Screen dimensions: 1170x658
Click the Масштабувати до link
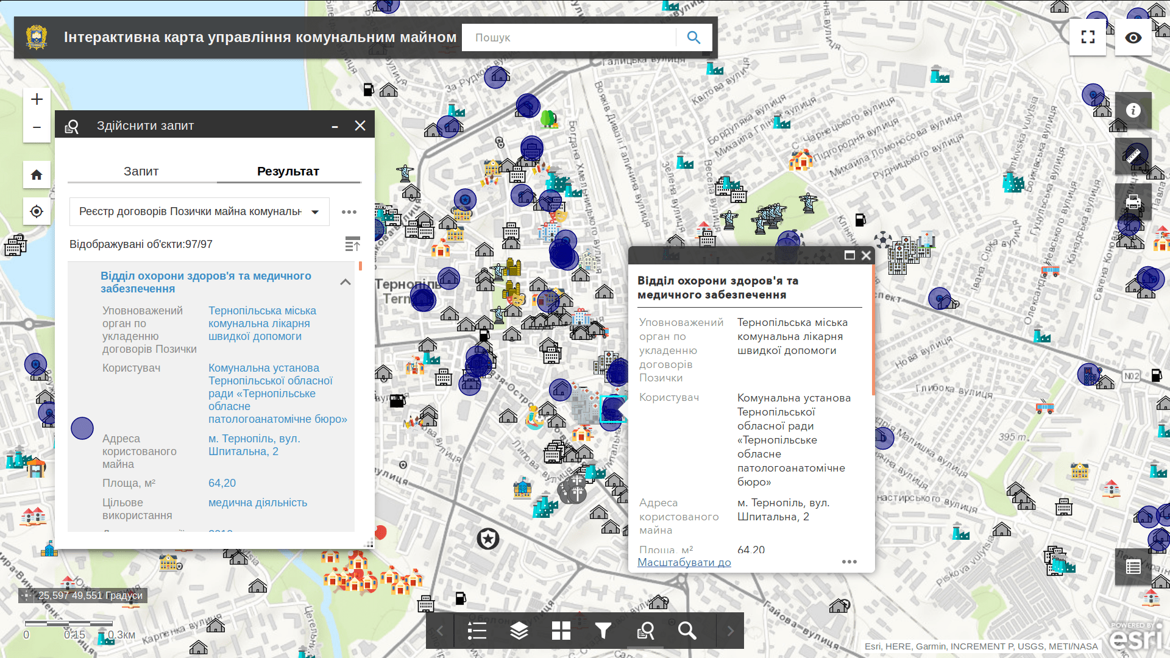tap(684, 562)
